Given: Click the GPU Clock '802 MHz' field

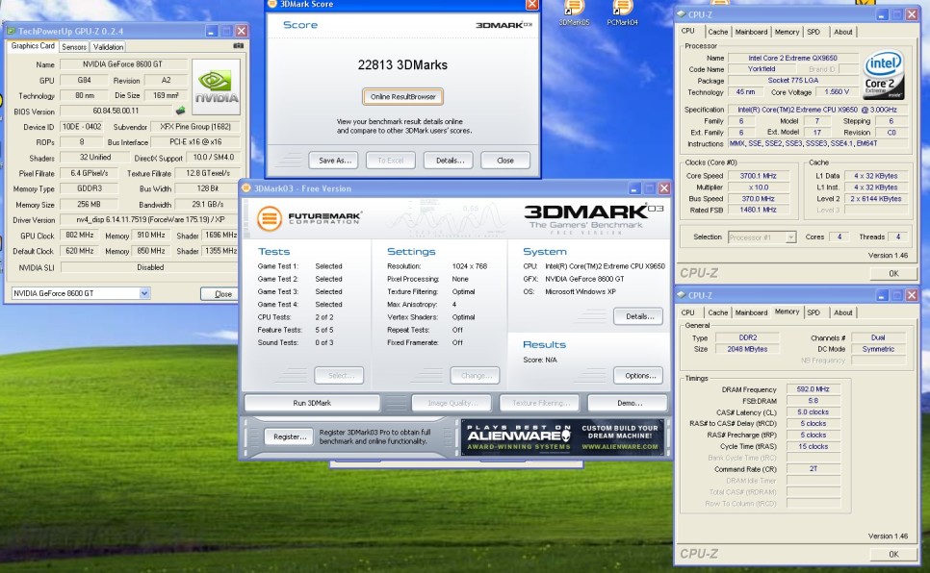Looking at the screenshot, I should (x=80, y=236).
